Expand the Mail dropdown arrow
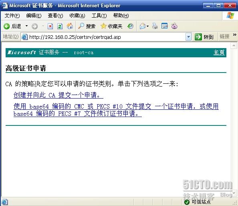The width and height of the screenshot is (238, 206). coord(148,26)
